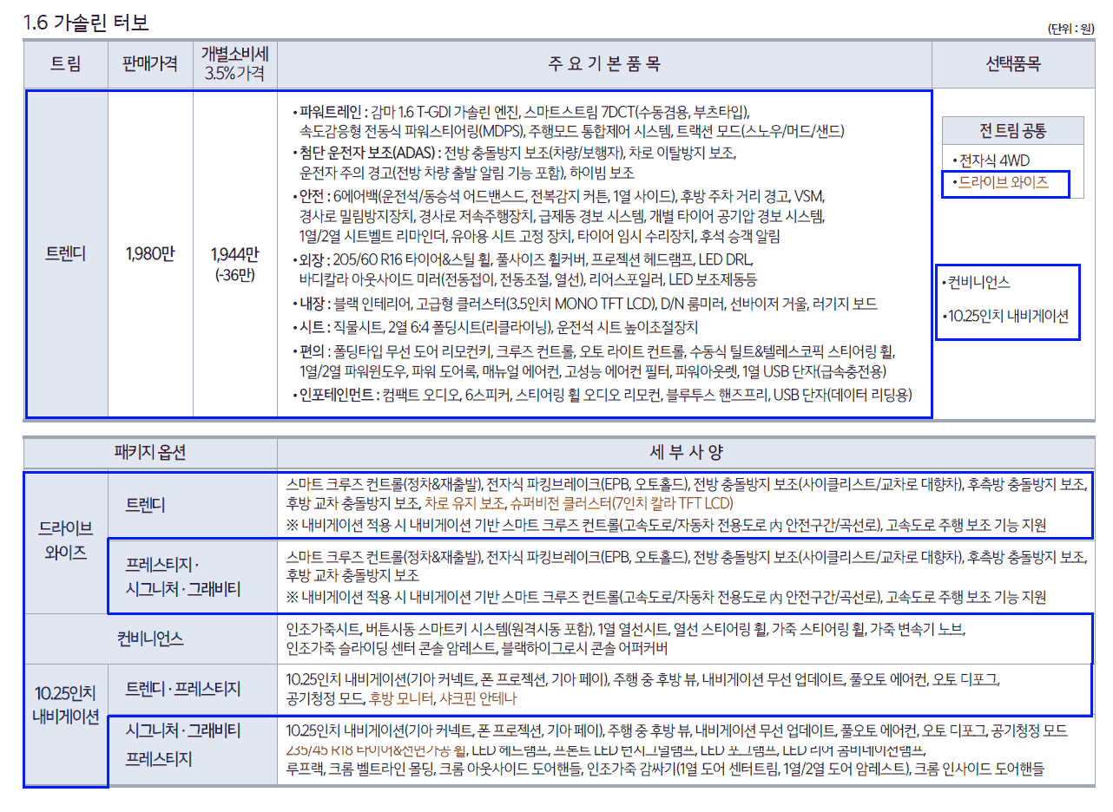
Task: Click the '1,980만' sale price
Action: tap(150, 254)
